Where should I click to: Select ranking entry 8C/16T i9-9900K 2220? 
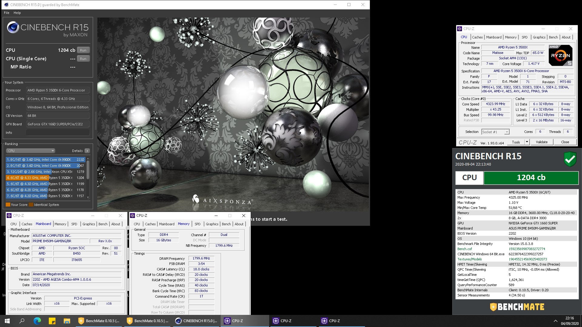tap(45, 160)
